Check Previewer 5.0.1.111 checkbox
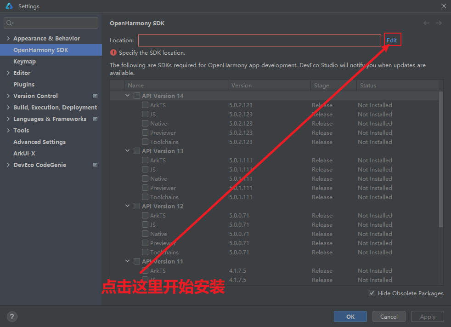This screenshot has width=451, height=327. point(145,188)
